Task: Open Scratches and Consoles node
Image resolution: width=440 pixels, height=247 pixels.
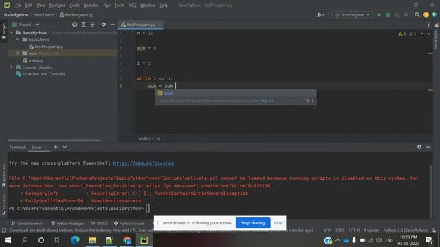Action: (x=43, y=74)
